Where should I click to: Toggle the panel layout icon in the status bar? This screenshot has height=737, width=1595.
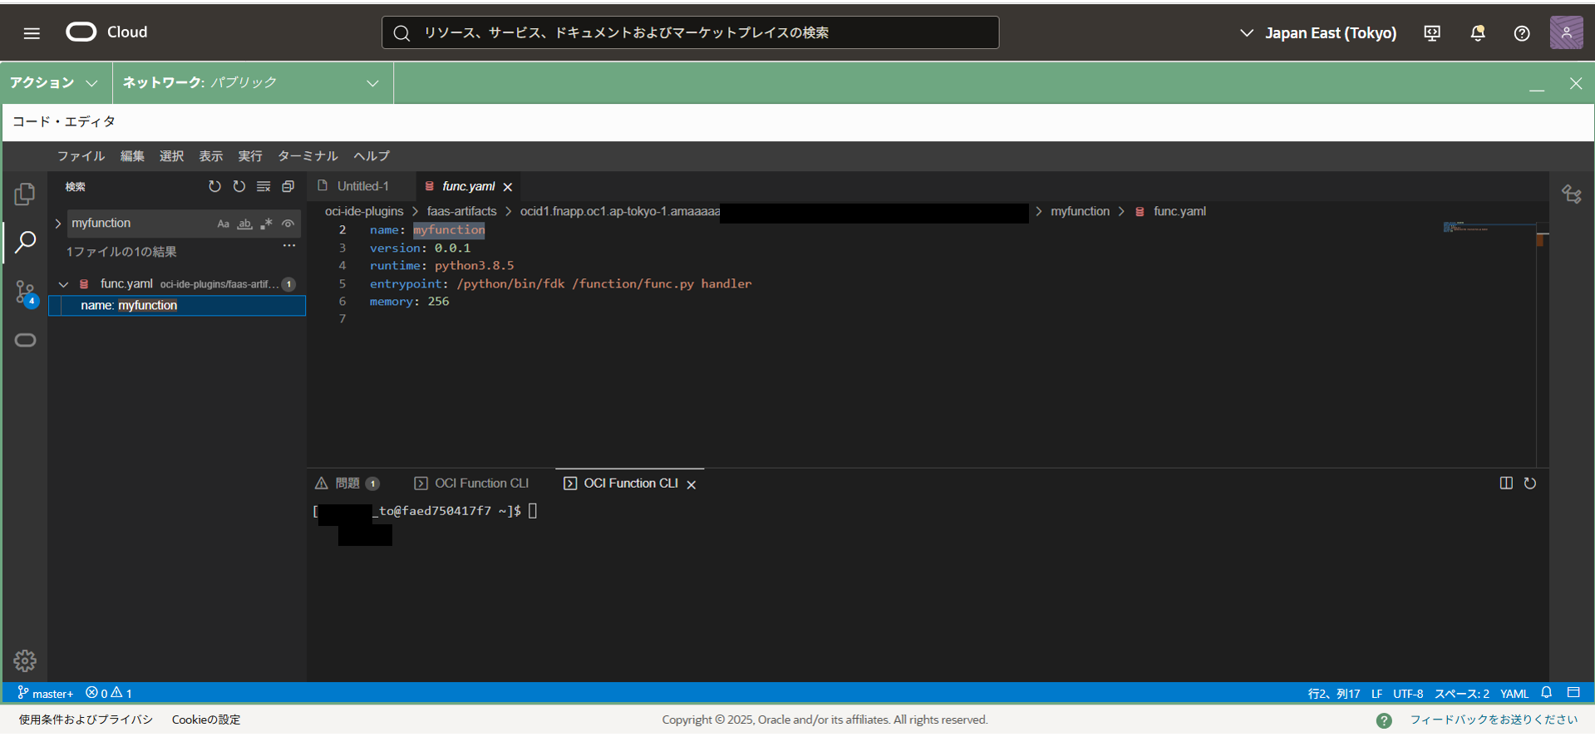[x=1573, y=693]
